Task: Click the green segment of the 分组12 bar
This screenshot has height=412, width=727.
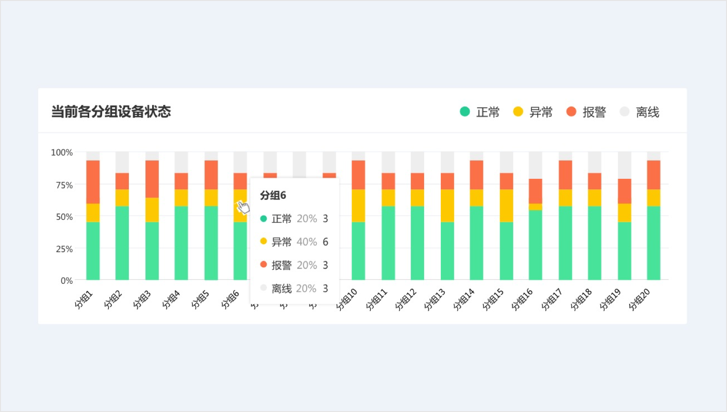Action: 417,242
